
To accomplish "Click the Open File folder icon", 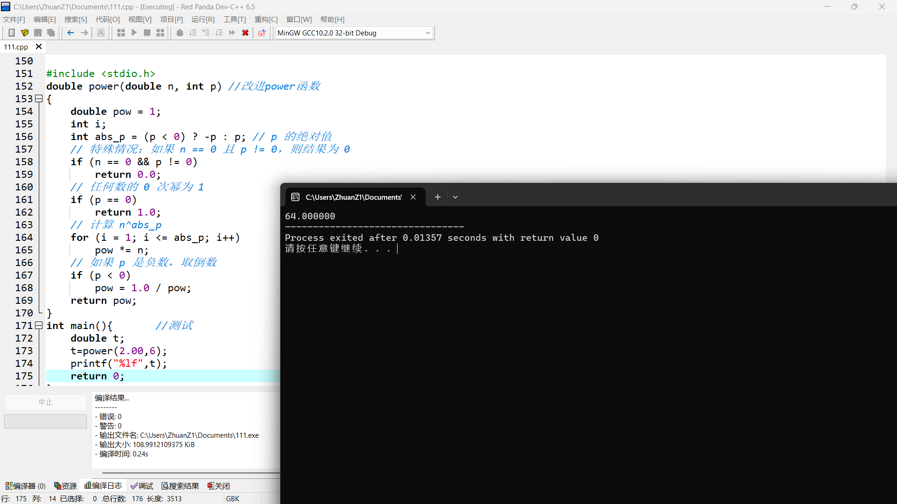I will click(x=25, y=33).
